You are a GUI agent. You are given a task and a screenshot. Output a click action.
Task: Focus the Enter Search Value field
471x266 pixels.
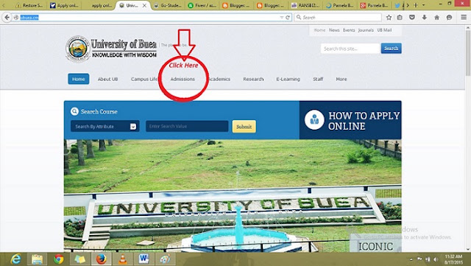(x=187, y=127)
